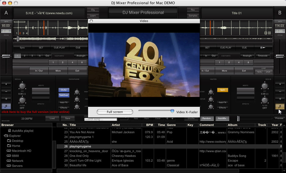286x173 pixels.
Task: Toggle Deck B Timecode input
Action: point(263,56)
